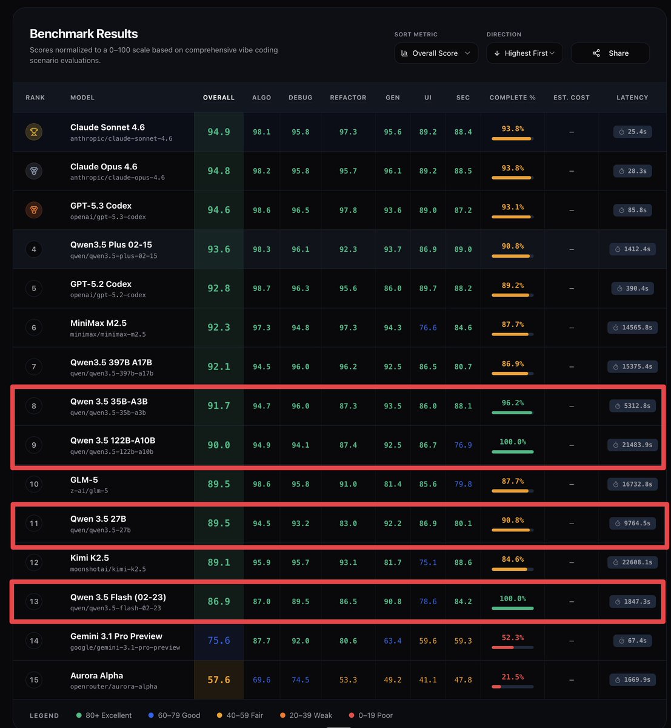The height and width of the screenshot is (728, 671).
Task: Sort by the LATENCY column header
Action: [632, 98]
